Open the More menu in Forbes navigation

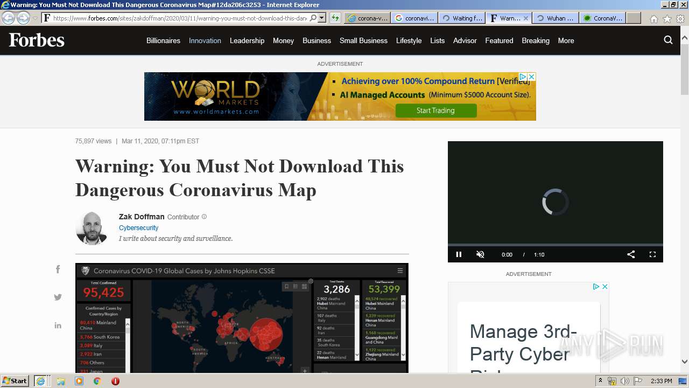coord(566,40)
